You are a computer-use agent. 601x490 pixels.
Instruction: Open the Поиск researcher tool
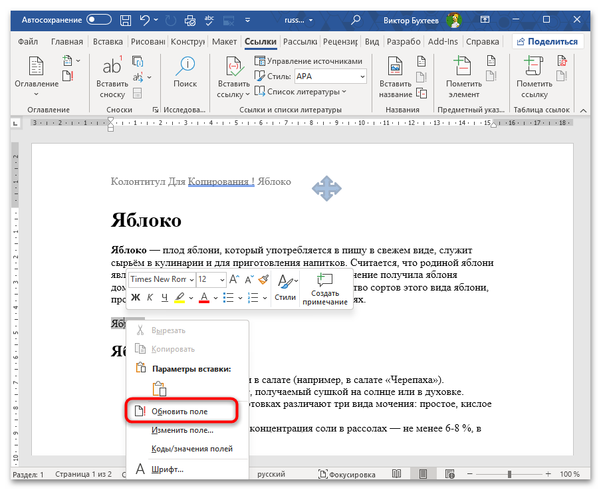coord(185,72)
